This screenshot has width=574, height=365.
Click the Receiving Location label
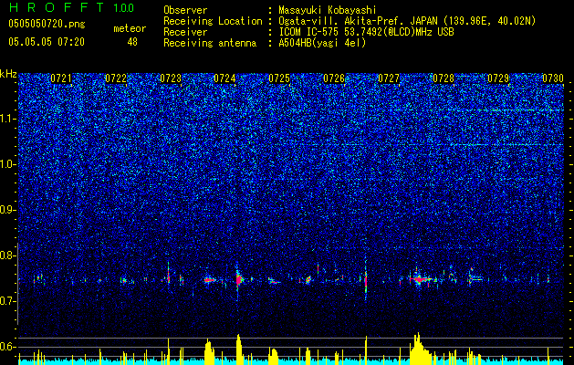(213, 21)
